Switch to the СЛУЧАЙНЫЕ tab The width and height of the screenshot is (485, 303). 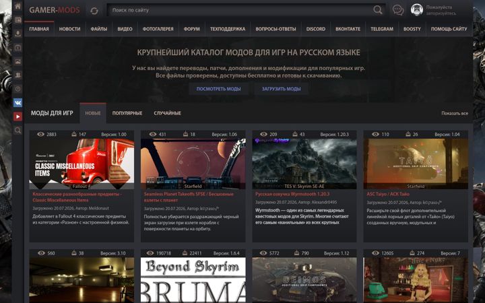tap(167, 113)
